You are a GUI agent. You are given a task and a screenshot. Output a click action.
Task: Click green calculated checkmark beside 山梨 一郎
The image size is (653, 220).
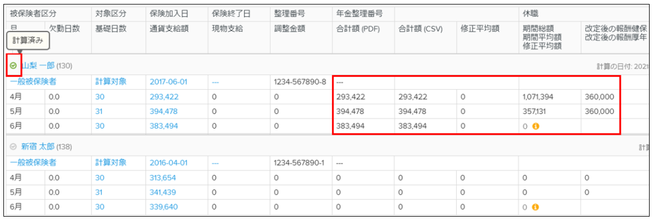click(14, 65)
